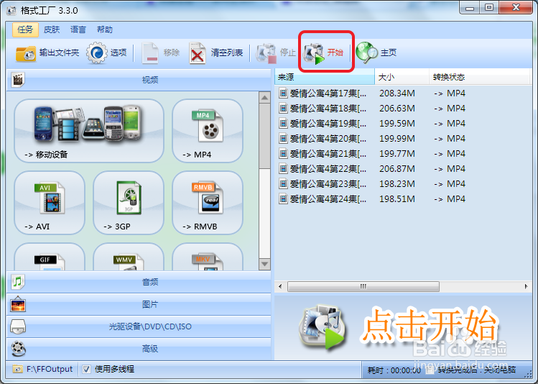
Task: Click the 移除 remove toolbar icon
Action: coord(150,53)
